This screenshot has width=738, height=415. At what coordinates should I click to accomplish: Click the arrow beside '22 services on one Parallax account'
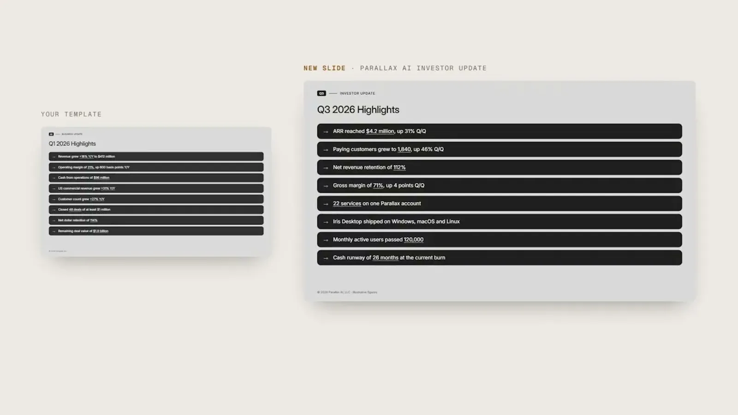pyautogui.click(x=326, y=204)
